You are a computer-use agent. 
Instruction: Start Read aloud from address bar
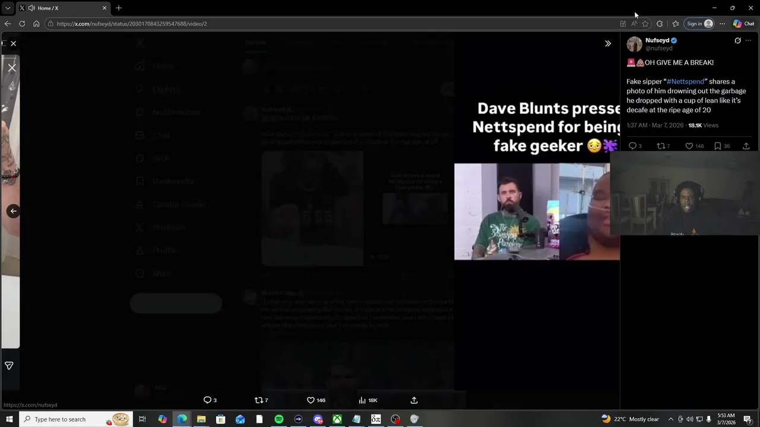tap(634, 24)
